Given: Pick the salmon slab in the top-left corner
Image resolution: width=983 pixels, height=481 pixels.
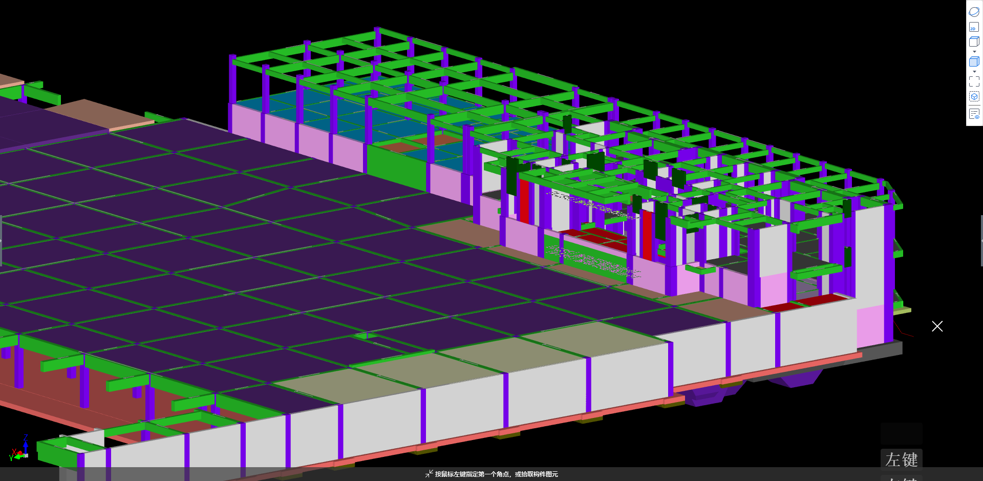Looking at the screenshot, I should pos(9,79).
